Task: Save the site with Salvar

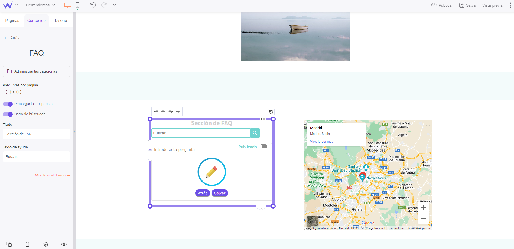Action: point(468,5)
